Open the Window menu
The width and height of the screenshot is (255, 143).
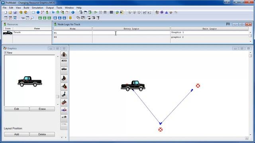point(69,8)
